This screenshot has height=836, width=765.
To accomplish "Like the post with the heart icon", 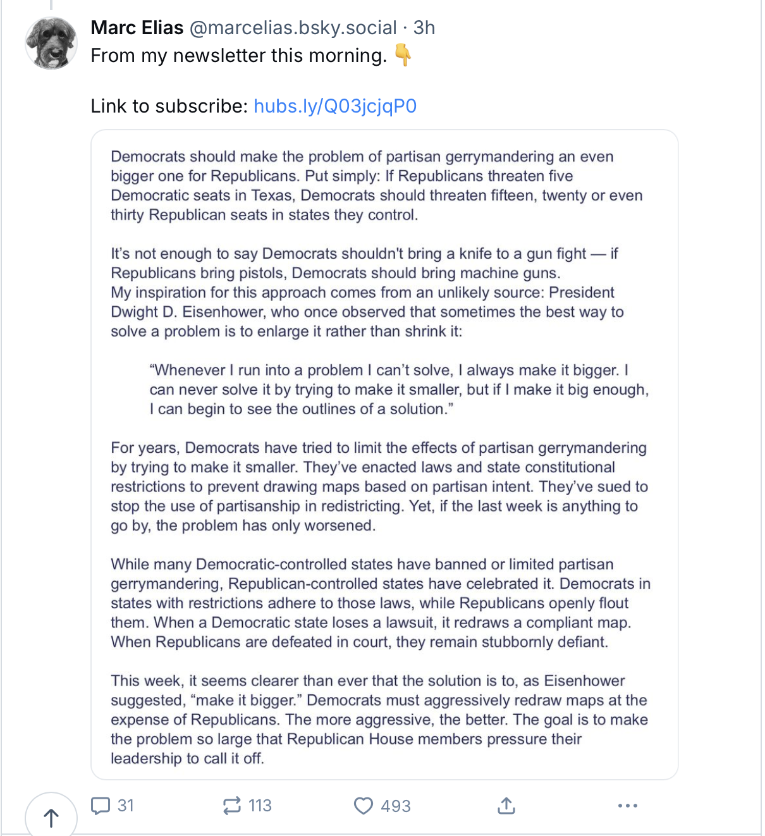I will click(x=364, y=806).
